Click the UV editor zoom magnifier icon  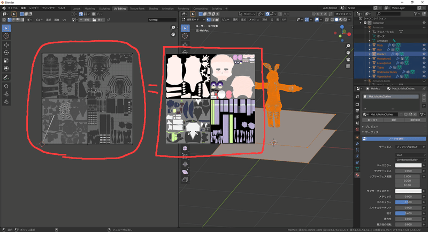173,28
